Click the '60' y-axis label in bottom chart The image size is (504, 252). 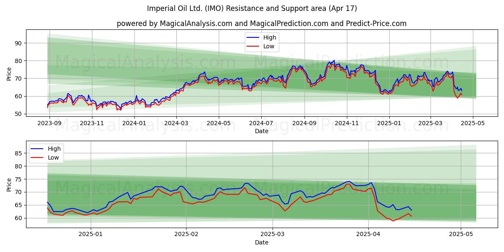(18, 218)
